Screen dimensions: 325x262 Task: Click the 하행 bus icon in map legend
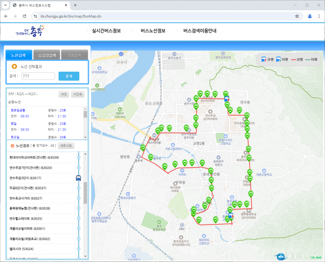point(279,59)
